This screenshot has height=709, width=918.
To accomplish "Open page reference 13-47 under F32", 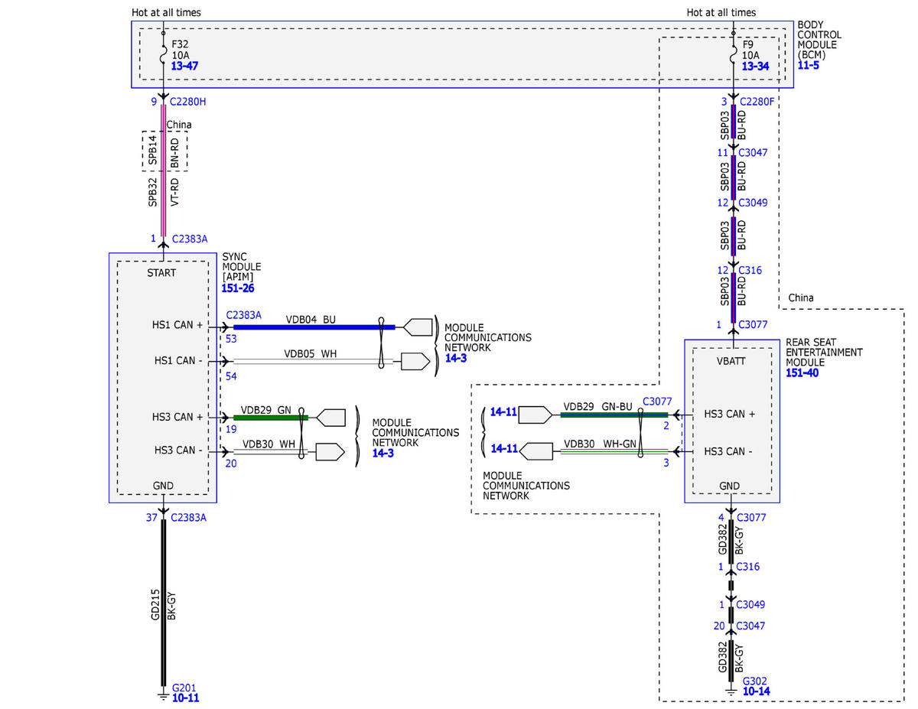I will pyautogui.click(x=184, y=67).
